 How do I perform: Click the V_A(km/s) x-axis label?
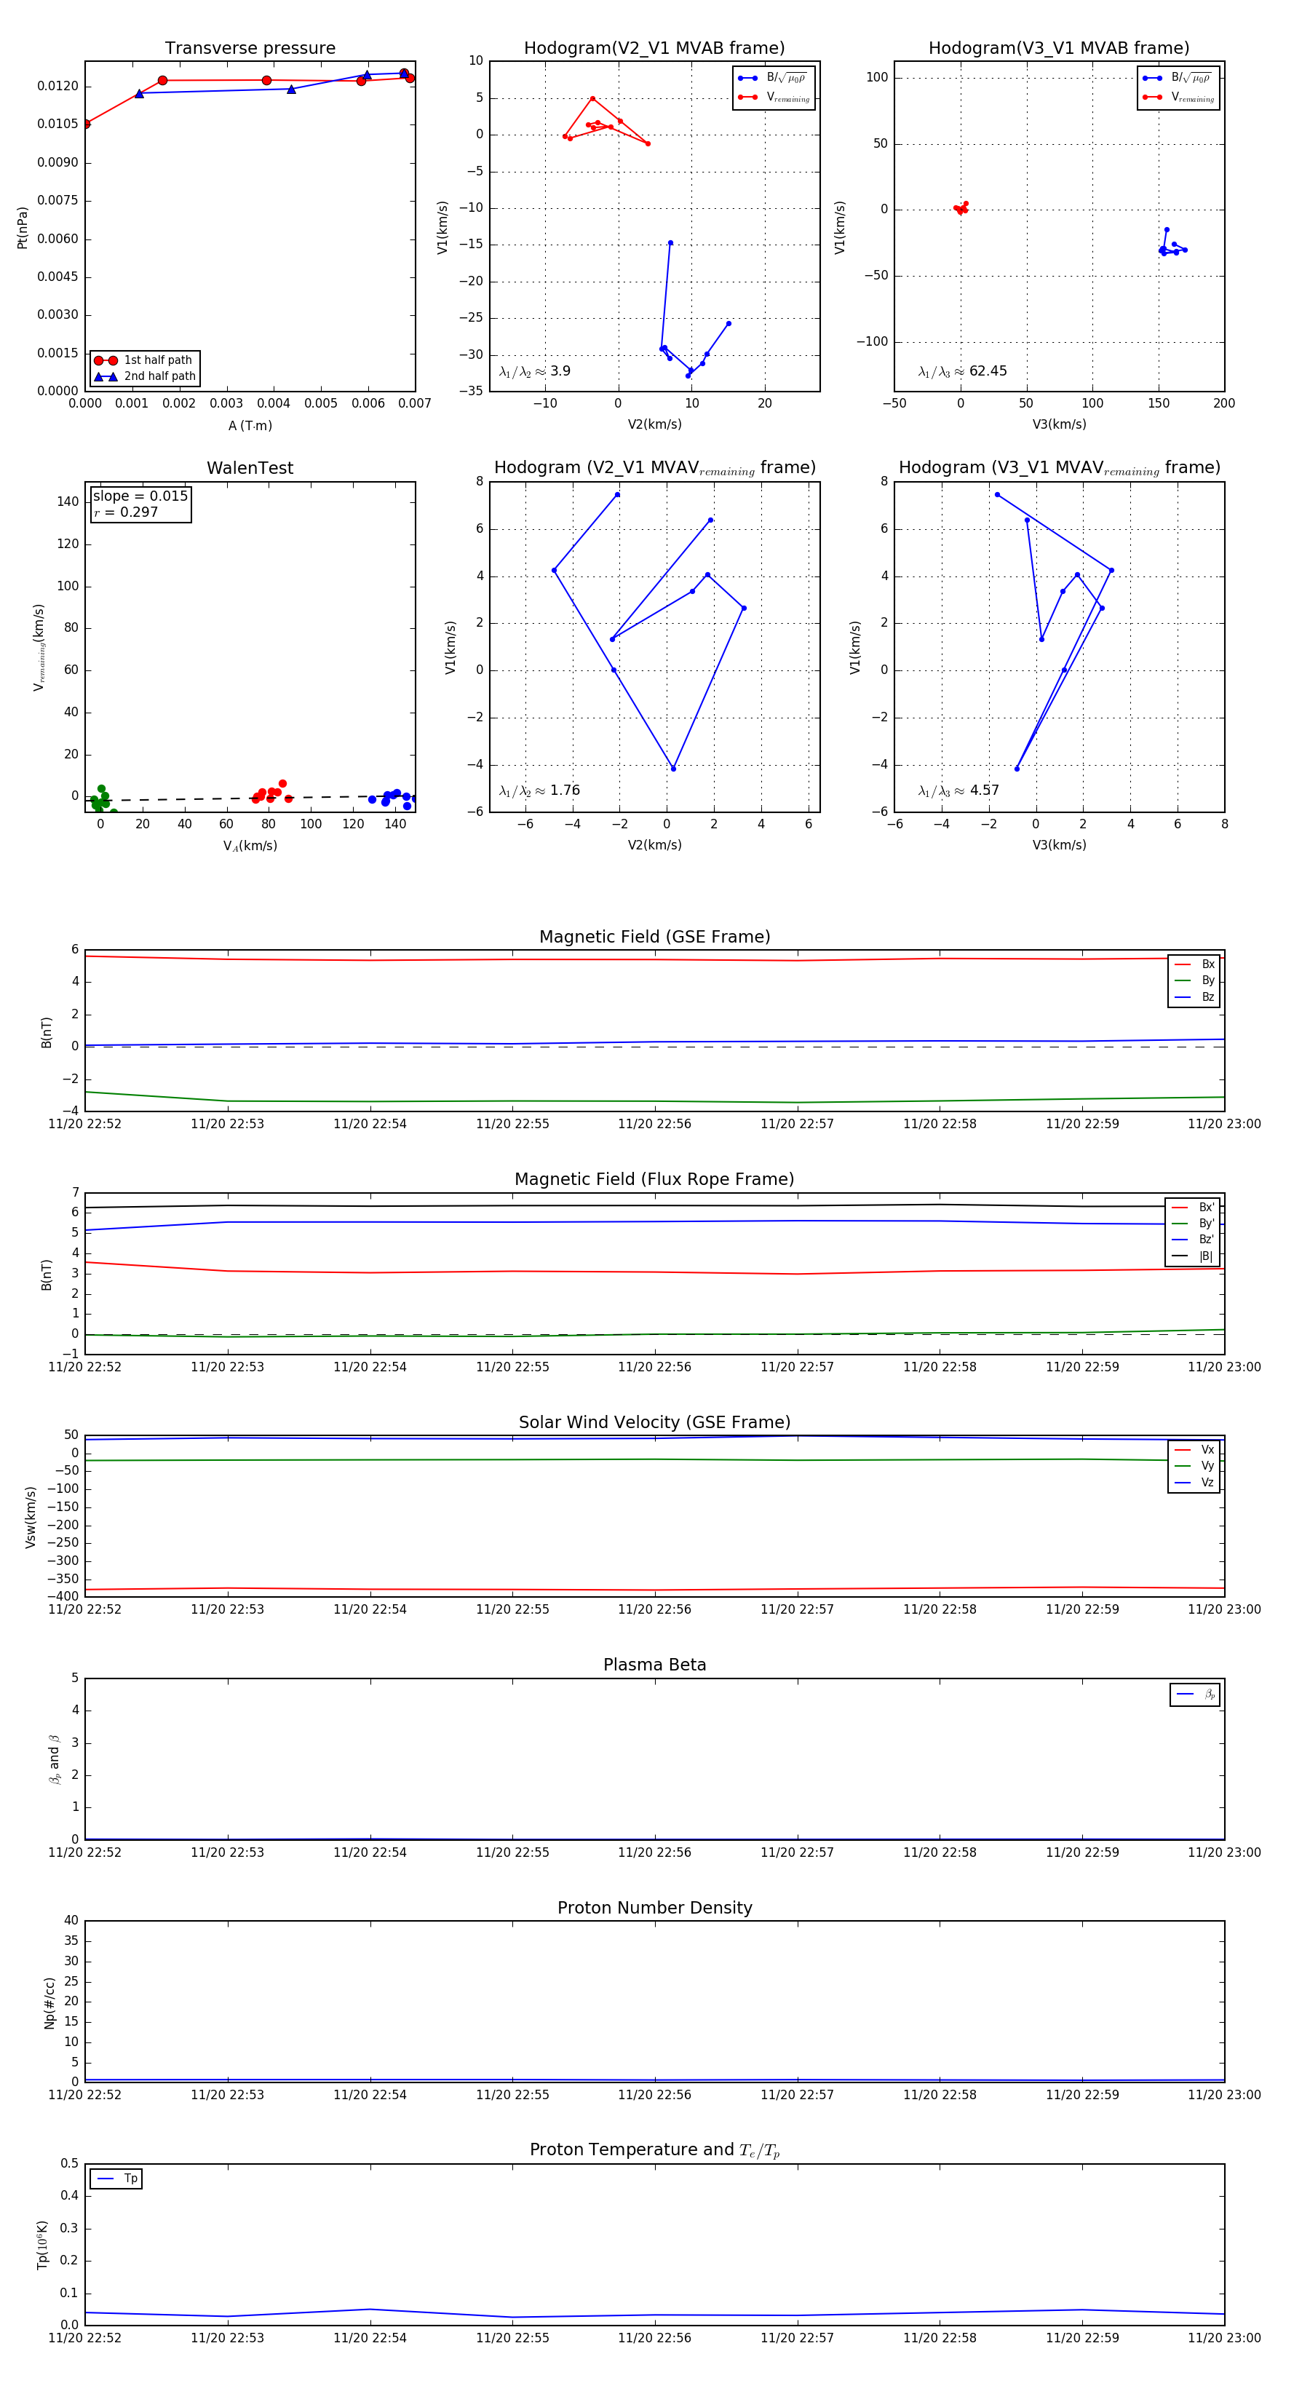point(250,846)
